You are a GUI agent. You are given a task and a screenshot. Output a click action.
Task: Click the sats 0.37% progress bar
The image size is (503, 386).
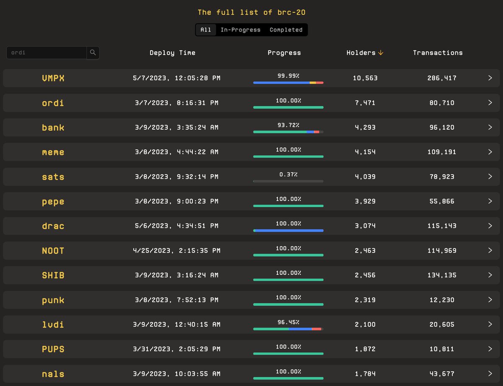[x=288, y=181]
